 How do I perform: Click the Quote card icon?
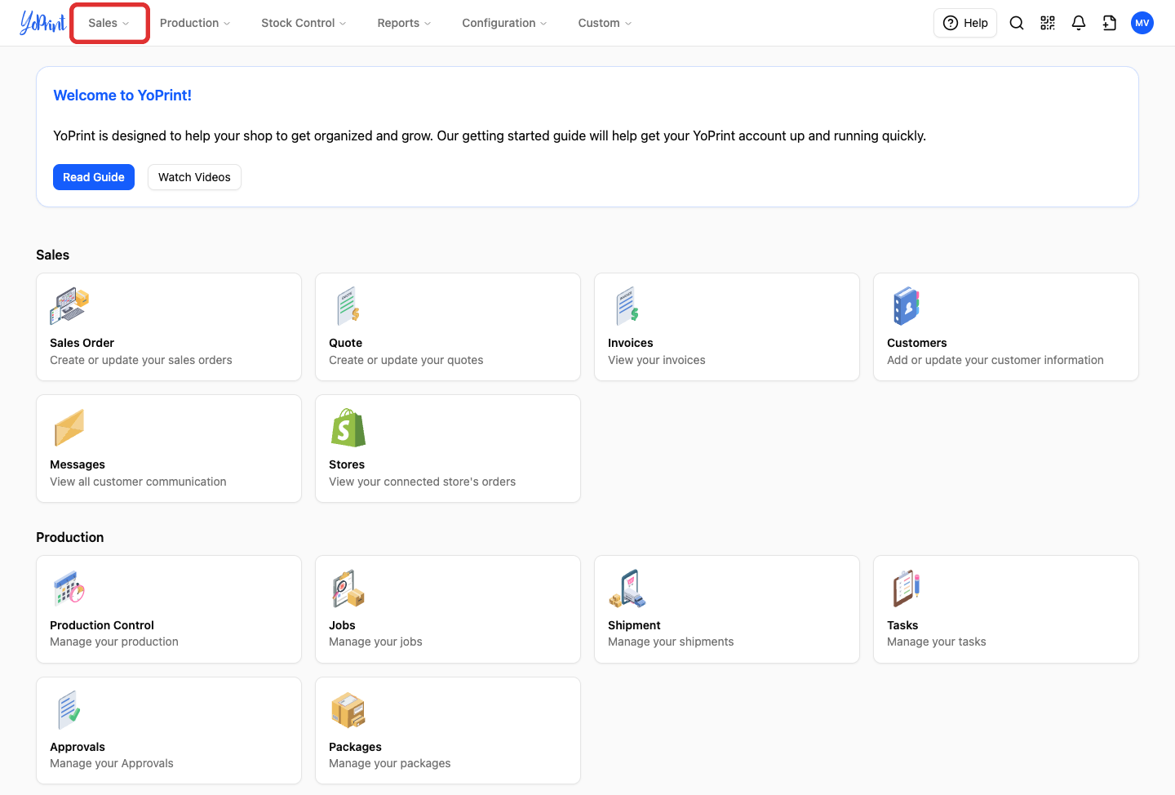click(x=348, y=306)
